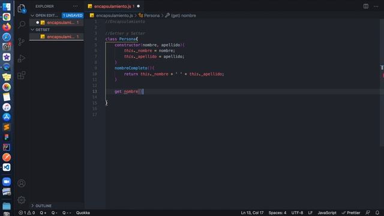
Task: Open Stickies from dock
Action: click(x=7, y=77)
